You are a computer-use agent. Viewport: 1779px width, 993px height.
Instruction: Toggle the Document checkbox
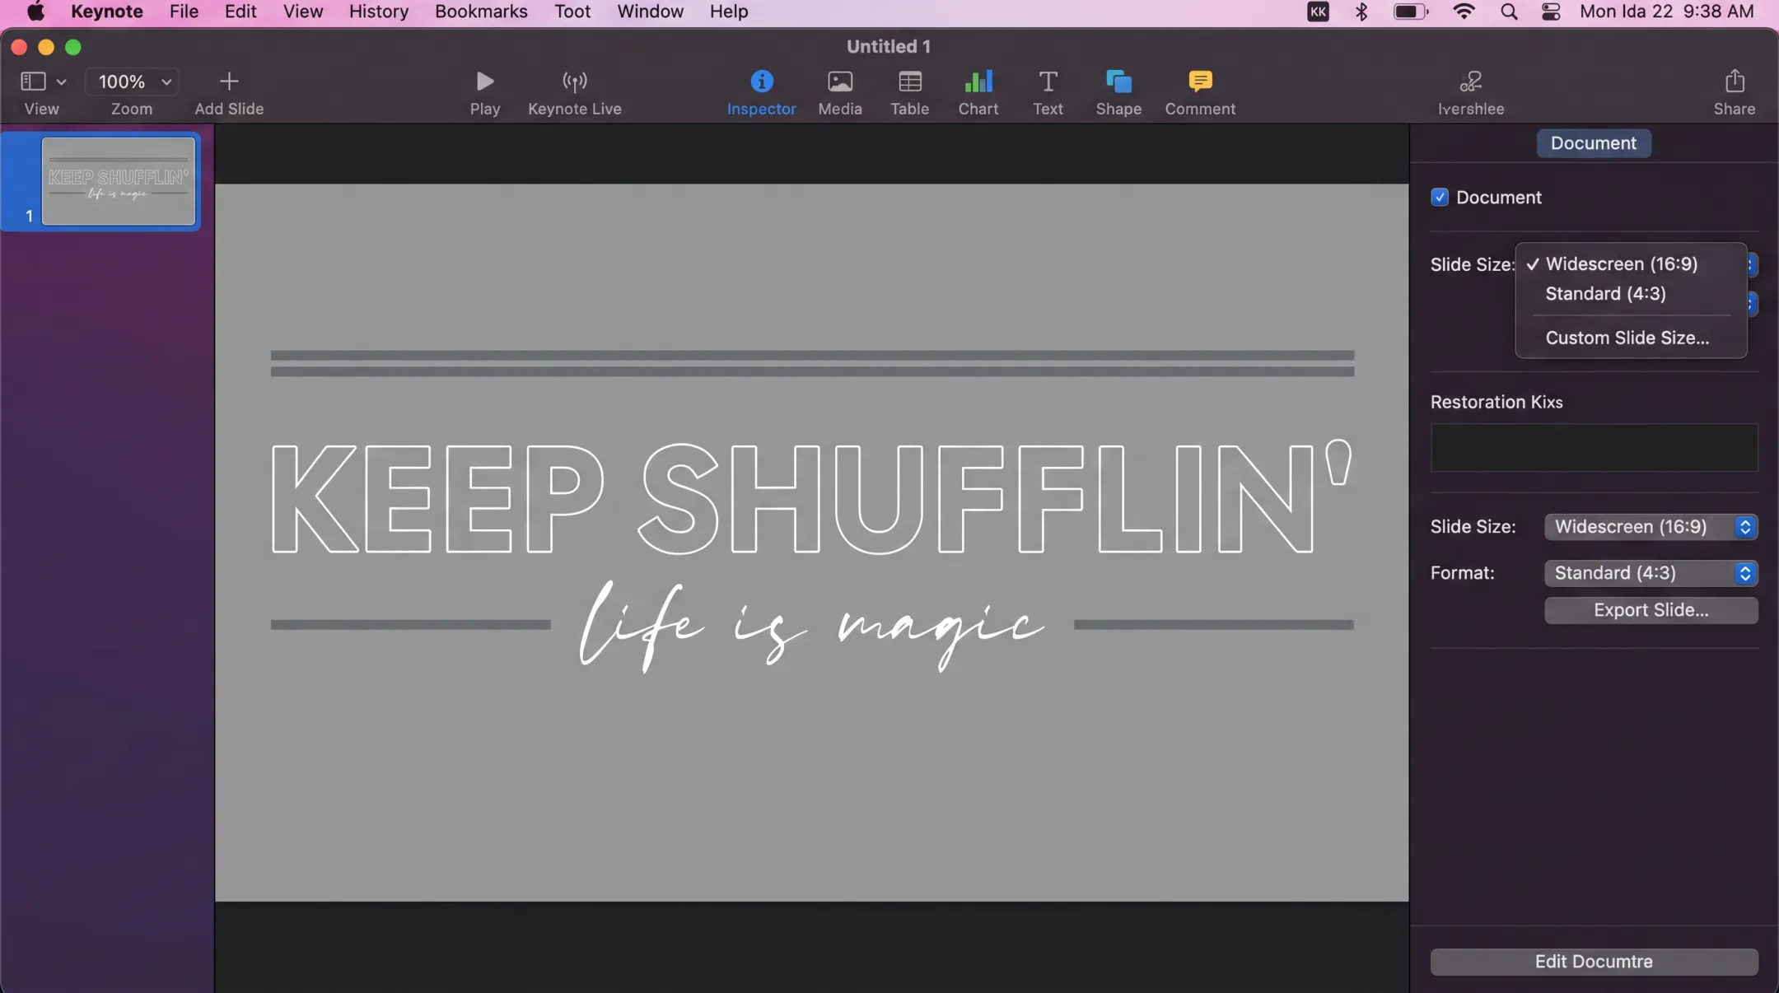point(1440,197)
